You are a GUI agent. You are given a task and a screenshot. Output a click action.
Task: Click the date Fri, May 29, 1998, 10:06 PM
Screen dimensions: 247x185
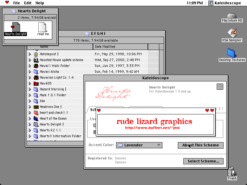(x=118, y=54)
